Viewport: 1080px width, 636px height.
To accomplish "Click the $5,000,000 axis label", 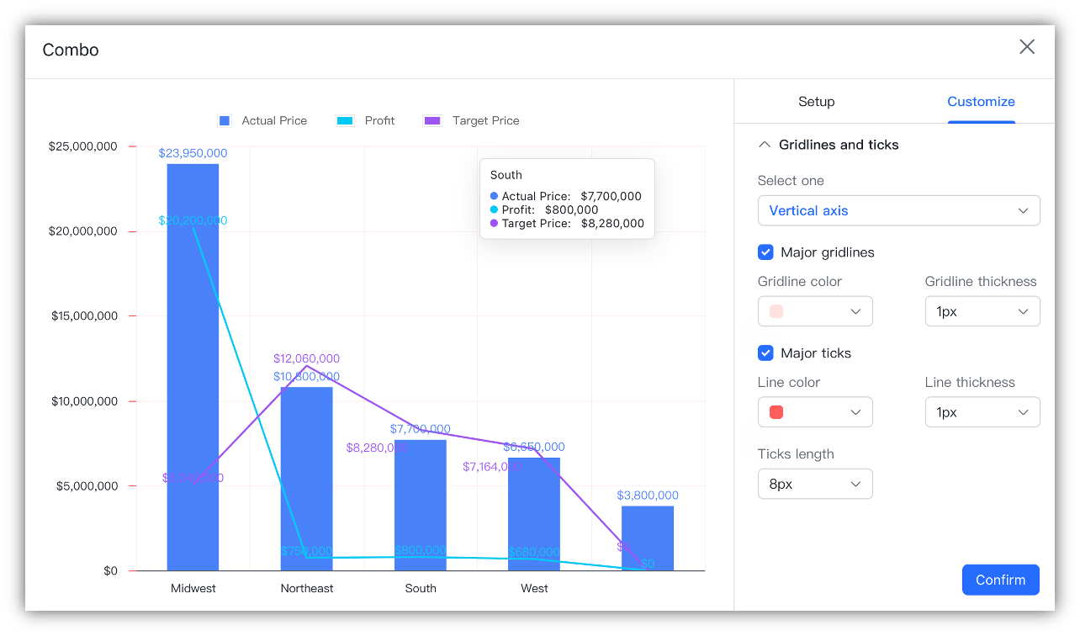I will (87, 486).
